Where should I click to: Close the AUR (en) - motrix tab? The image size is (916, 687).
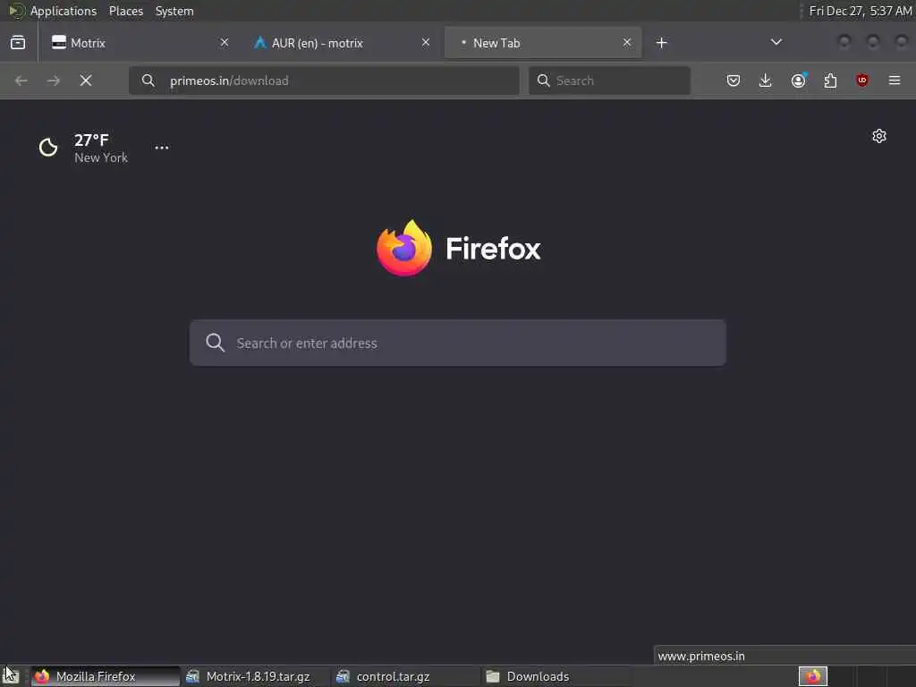pyautogui.click(x=426, y=42)
